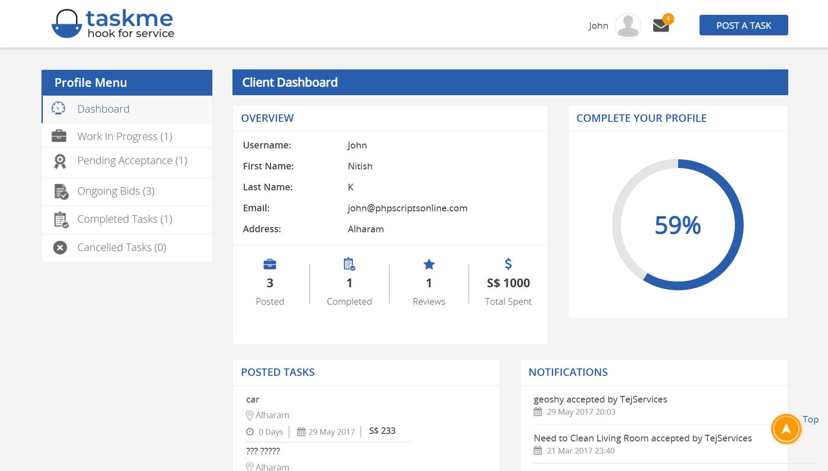Click the Completed clipboard icon in overview
The image size is (828, 471).
349,264
